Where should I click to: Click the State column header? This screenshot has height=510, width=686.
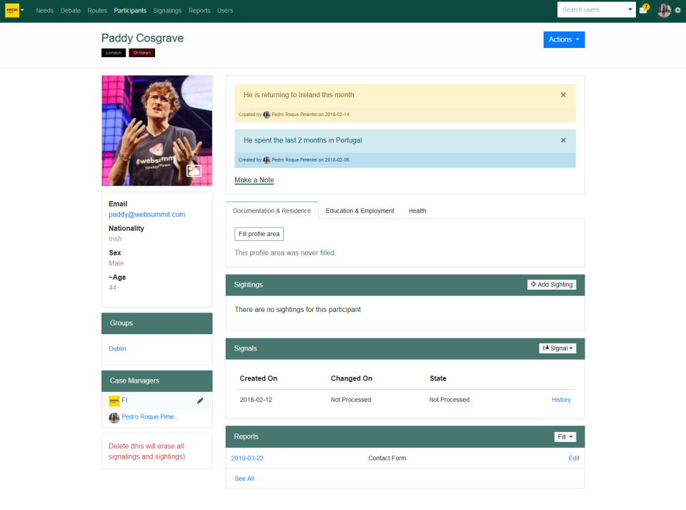pos(438,378)
